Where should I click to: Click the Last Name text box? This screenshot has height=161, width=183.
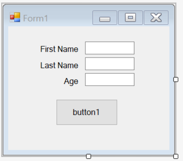pos(110,64)
